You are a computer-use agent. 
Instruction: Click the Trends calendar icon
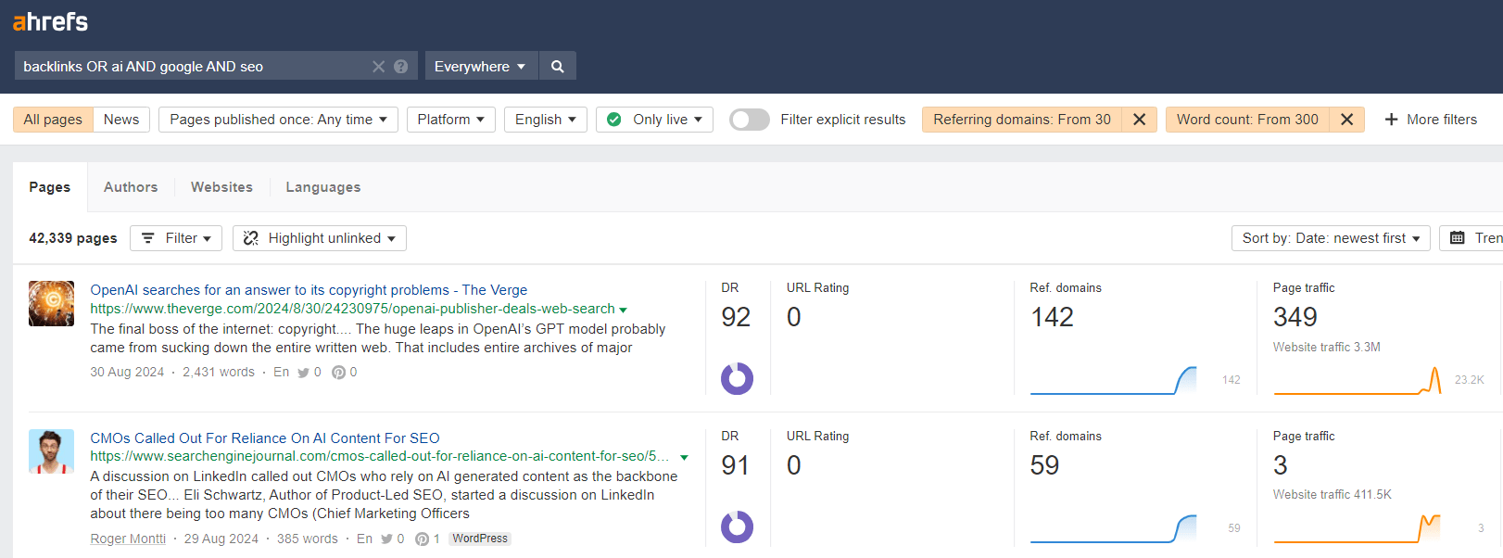1458,238
